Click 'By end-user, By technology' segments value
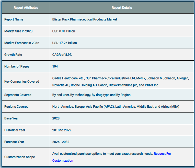Image resolution: width=195 pixels, height=168 pixels. coord(91,95)
